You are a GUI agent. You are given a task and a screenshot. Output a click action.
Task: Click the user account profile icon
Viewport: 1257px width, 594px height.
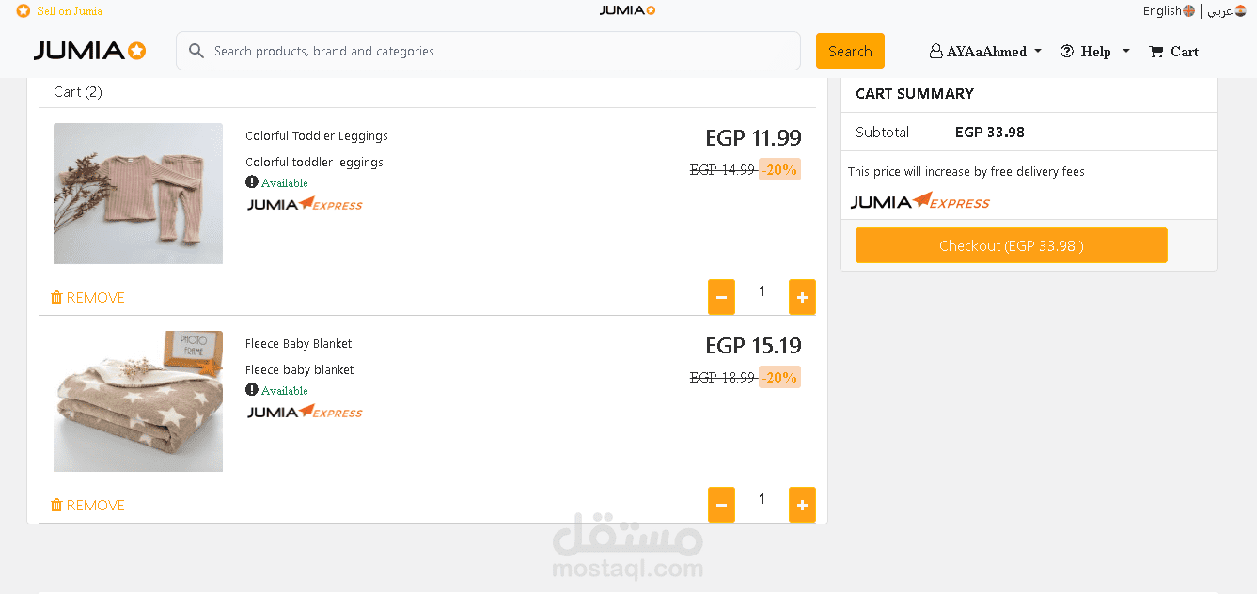[935, 52]
